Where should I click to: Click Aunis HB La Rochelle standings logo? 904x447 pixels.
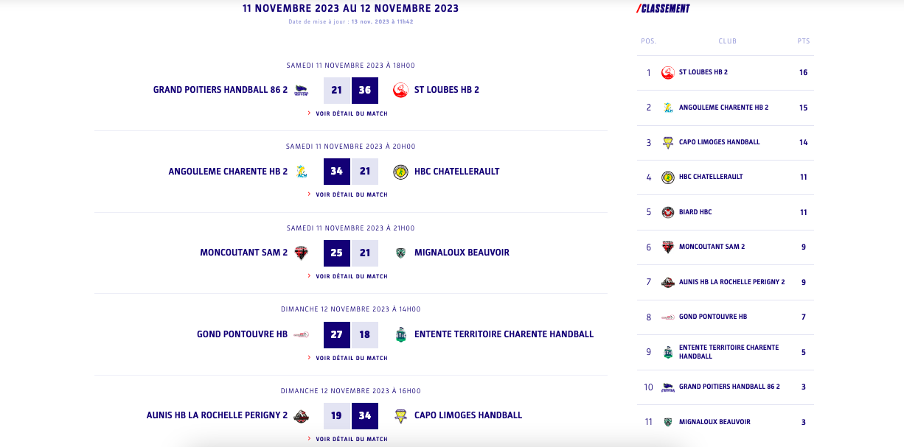pyautogui.click(x=668, y=282)
